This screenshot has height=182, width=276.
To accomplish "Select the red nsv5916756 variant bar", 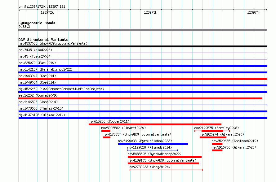I will tap(217, 150).
